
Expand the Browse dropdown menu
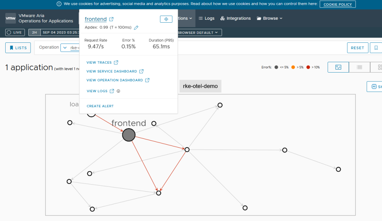[270, 18]
